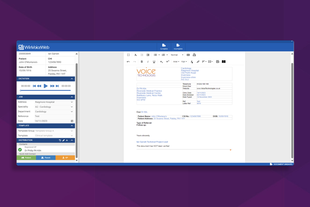This screenshot has width=310, height=207.
Task: Collapse the Dictation section
Action: click(72, 79)
